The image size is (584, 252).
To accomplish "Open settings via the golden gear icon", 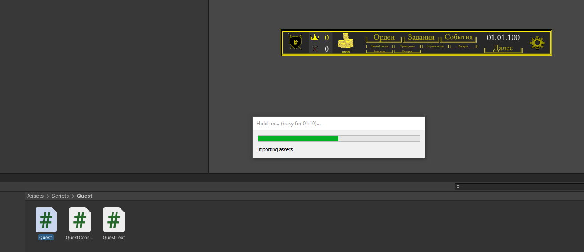I will (x=537, y=43).
